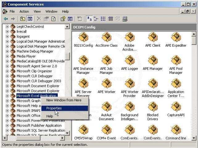Click the Refresh toolbar icon

pyautogui.click(x=53, y=19)
